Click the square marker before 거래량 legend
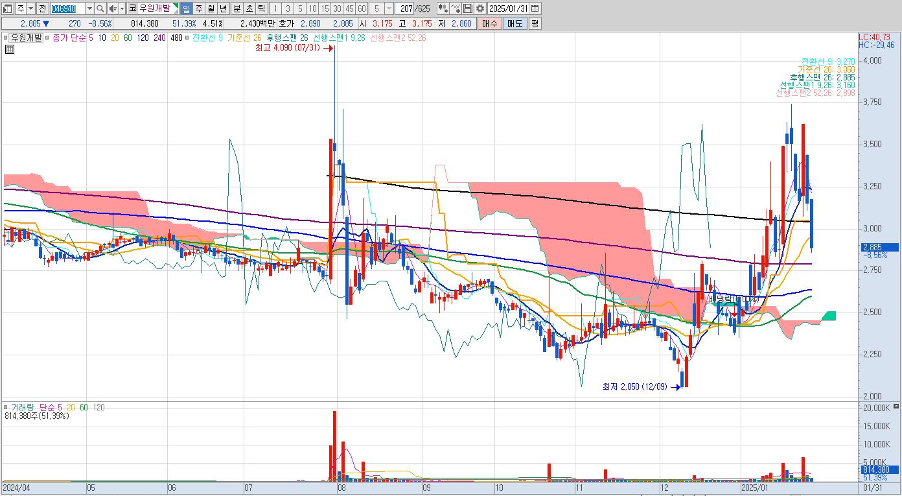The image size is (902, 496). coord(6,407)
